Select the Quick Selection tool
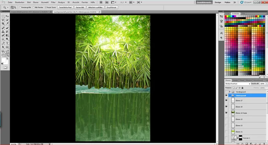The width and height of the screenshot is (268, 145). [7, 20]
